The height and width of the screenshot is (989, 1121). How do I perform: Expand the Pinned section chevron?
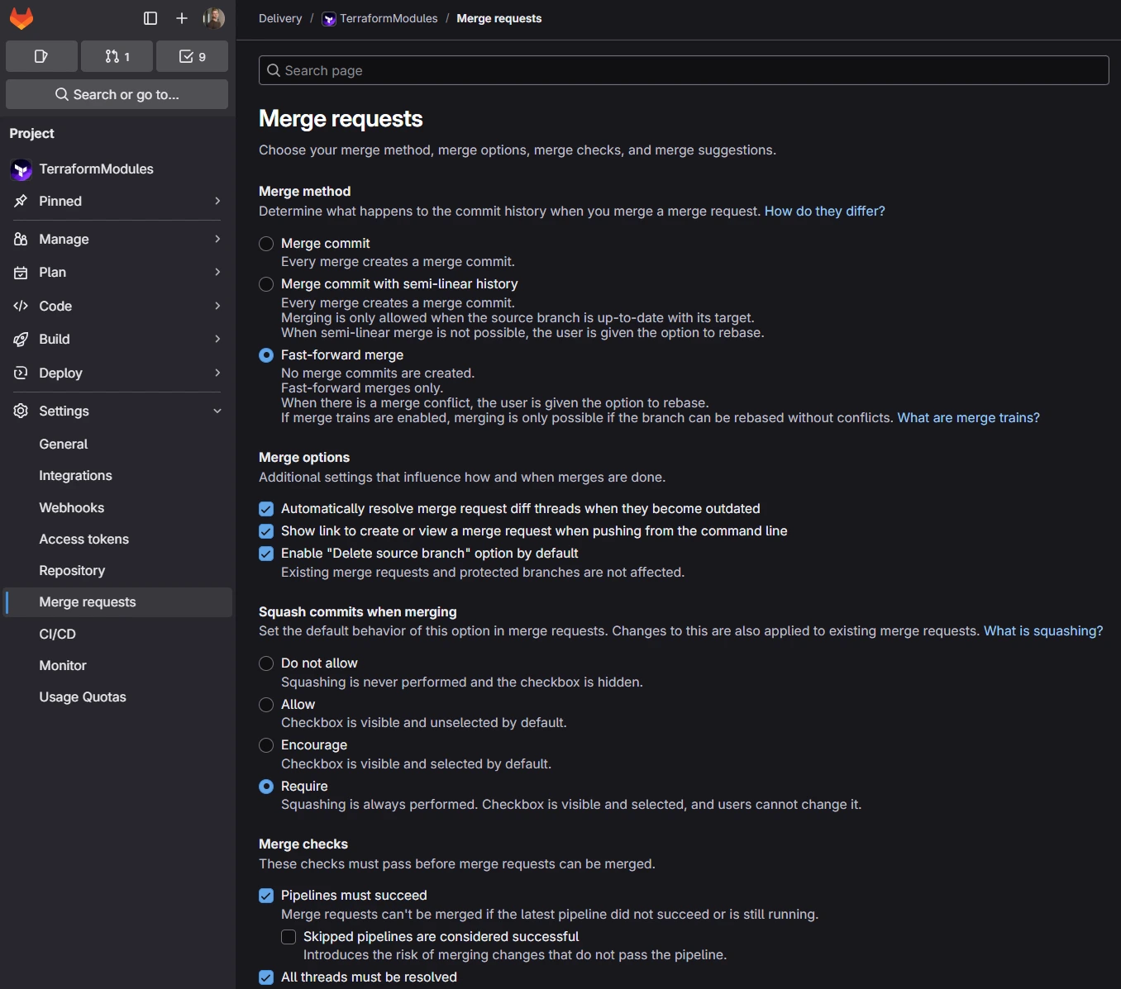[217, 201]
